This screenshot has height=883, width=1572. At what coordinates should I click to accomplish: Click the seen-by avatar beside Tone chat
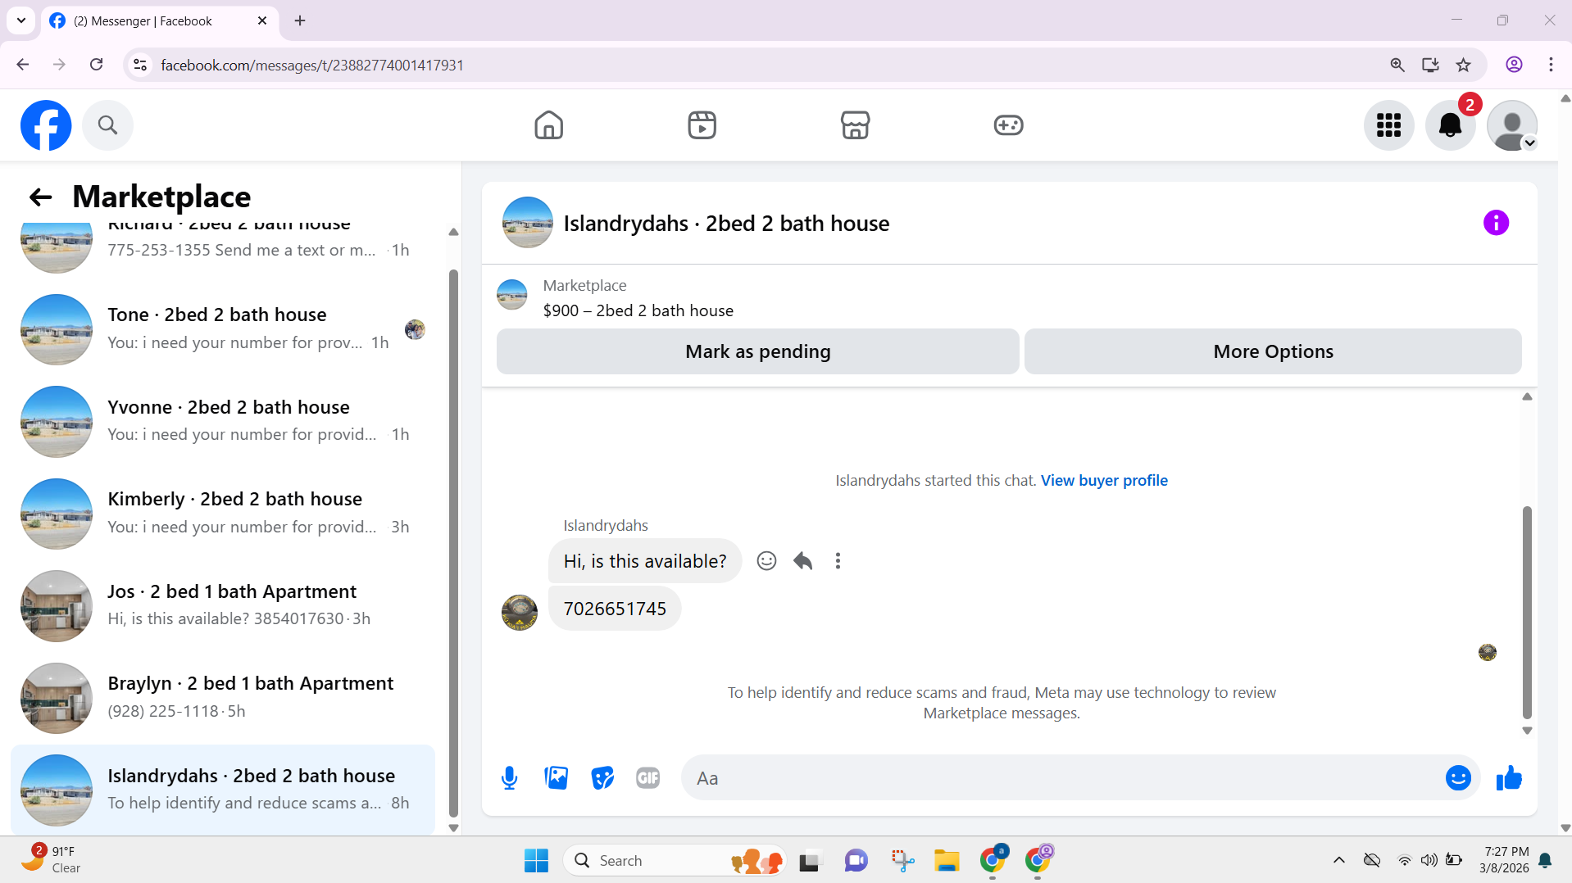(x=415, y=329)
